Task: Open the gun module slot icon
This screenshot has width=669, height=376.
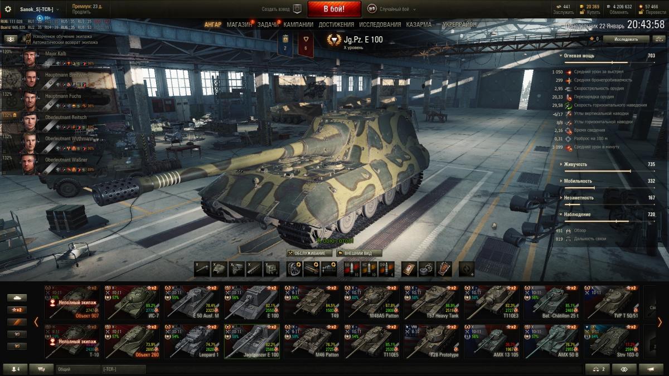Action: 202,269
